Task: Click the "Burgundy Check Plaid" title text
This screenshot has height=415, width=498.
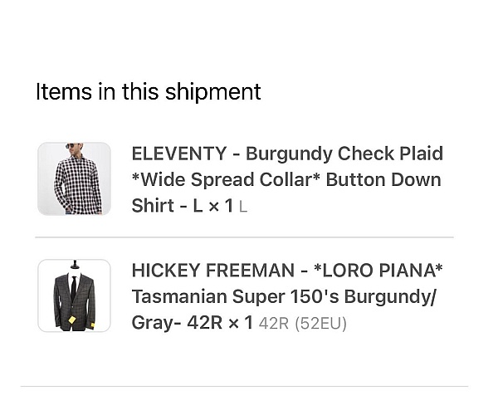Action: coord(344,154)
